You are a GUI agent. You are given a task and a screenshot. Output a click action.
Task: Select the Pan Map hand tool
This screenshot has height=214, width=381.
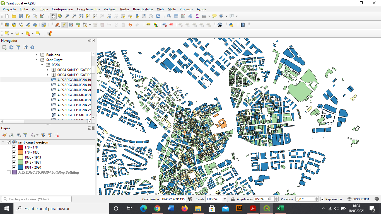tap(53, 16)
